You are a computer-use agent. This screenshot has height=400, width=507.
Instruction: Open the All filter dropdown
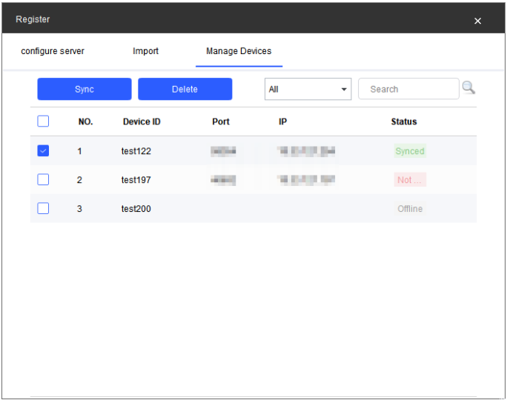(308, 89)
